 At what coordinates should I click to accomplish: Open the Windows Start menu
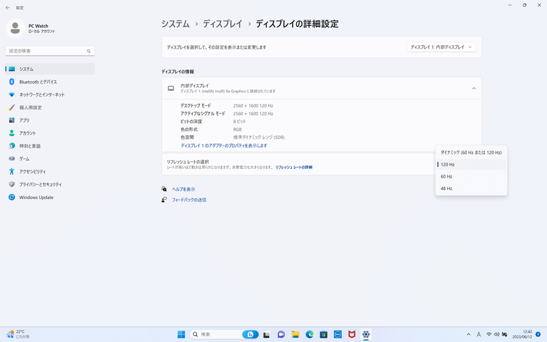click(181, 334)
